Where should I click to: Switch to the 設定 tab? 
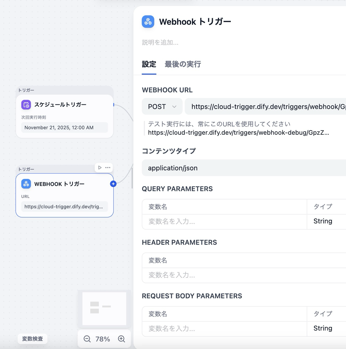coord(149,64)
